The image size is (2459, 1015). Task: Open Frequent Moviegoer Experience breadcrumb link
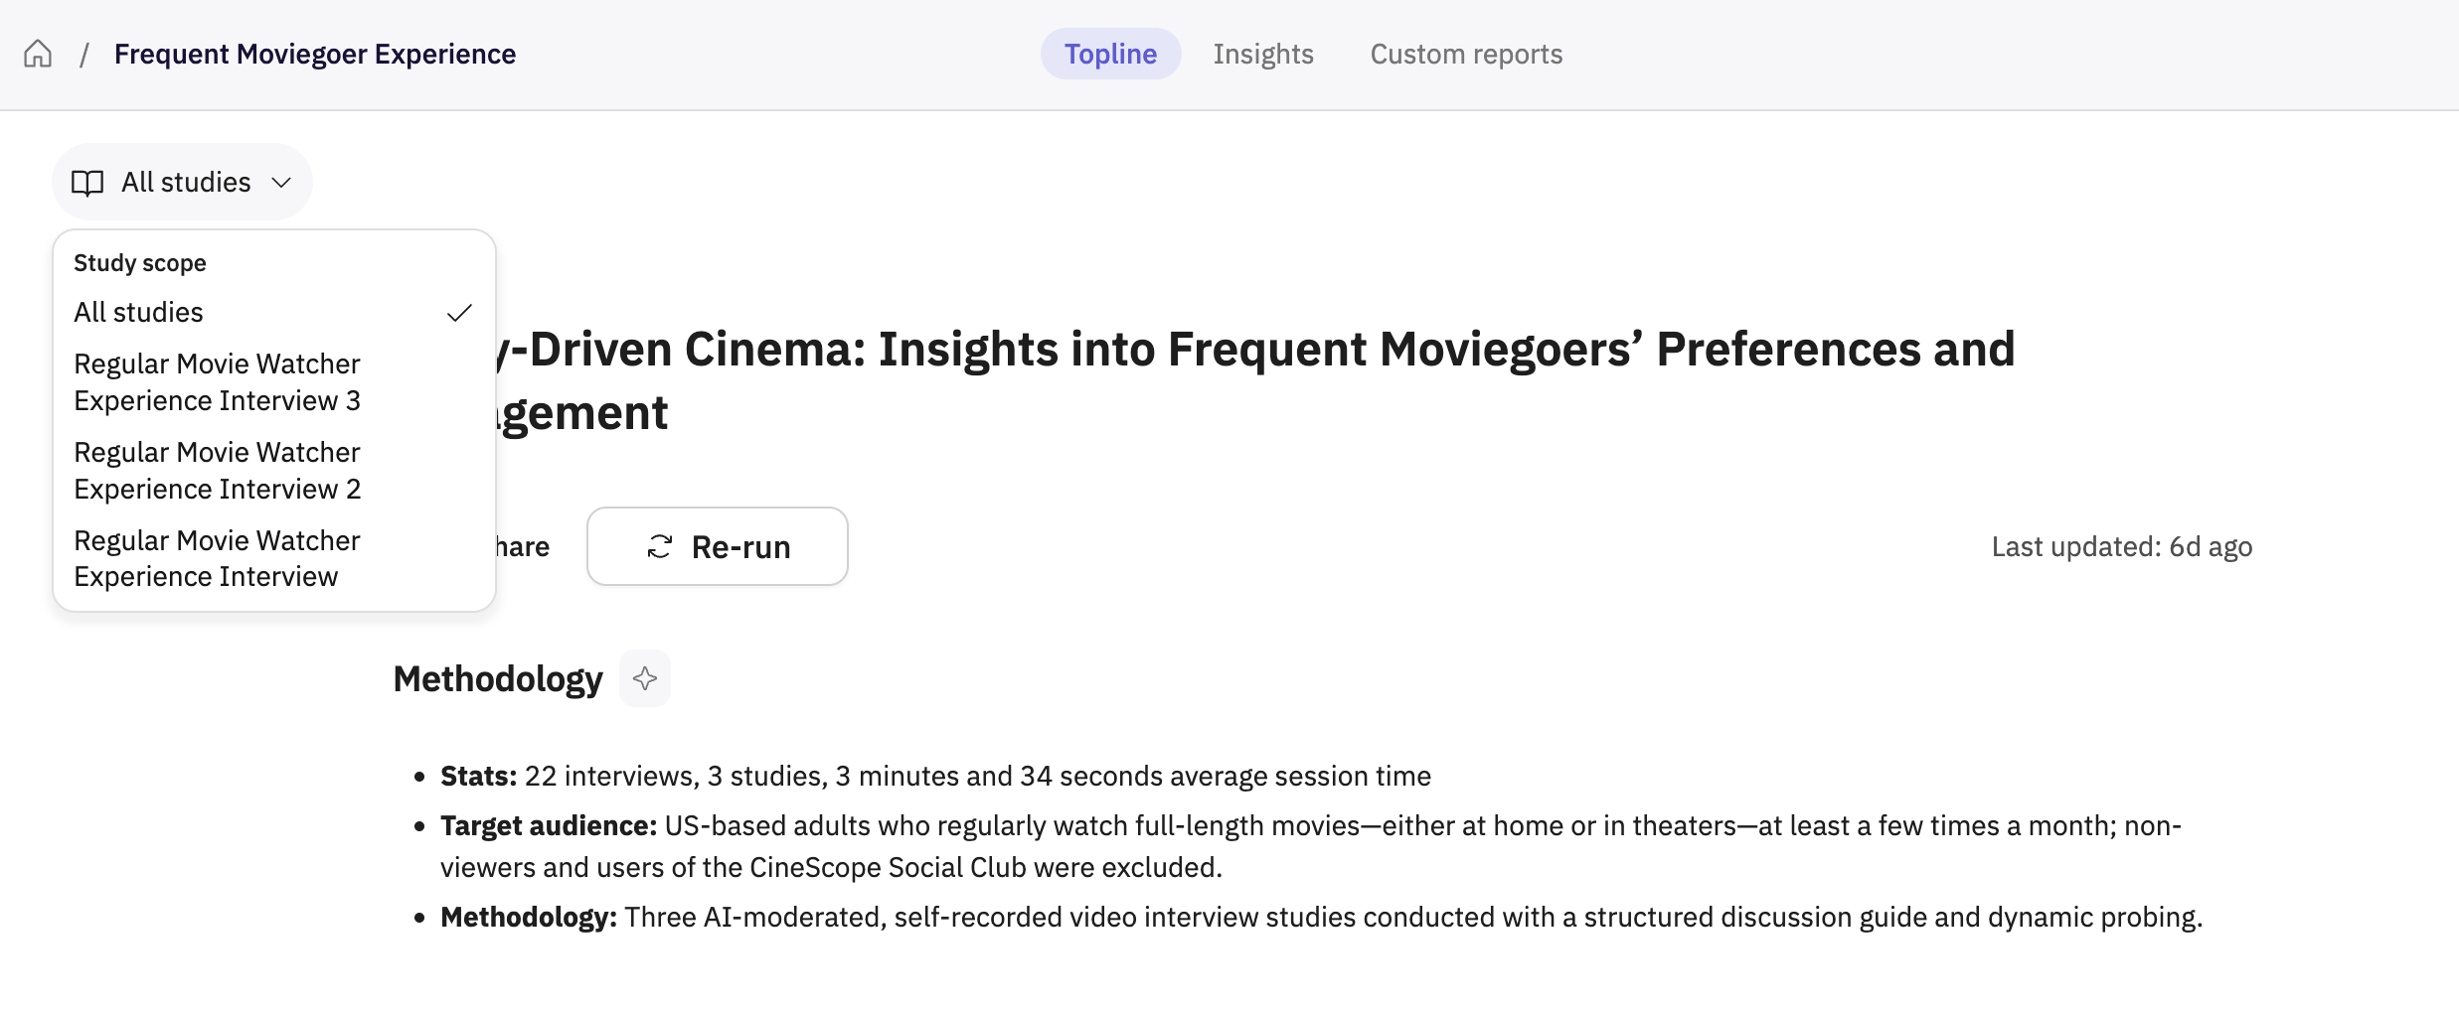pyautogui.click(x=315, y=54)
